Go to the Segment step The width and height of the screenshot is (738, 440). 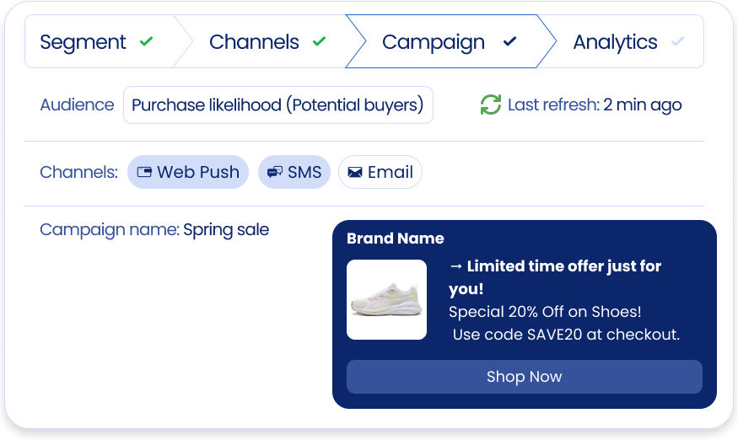83,41
